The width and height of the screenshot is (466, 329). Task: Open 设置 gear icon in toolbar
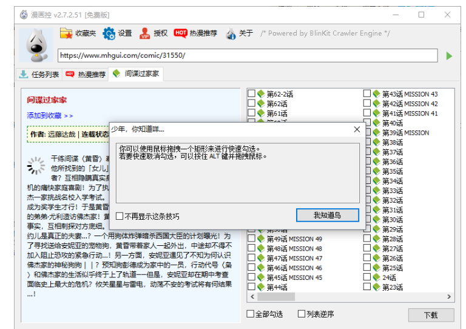click(x=109, y=33)
